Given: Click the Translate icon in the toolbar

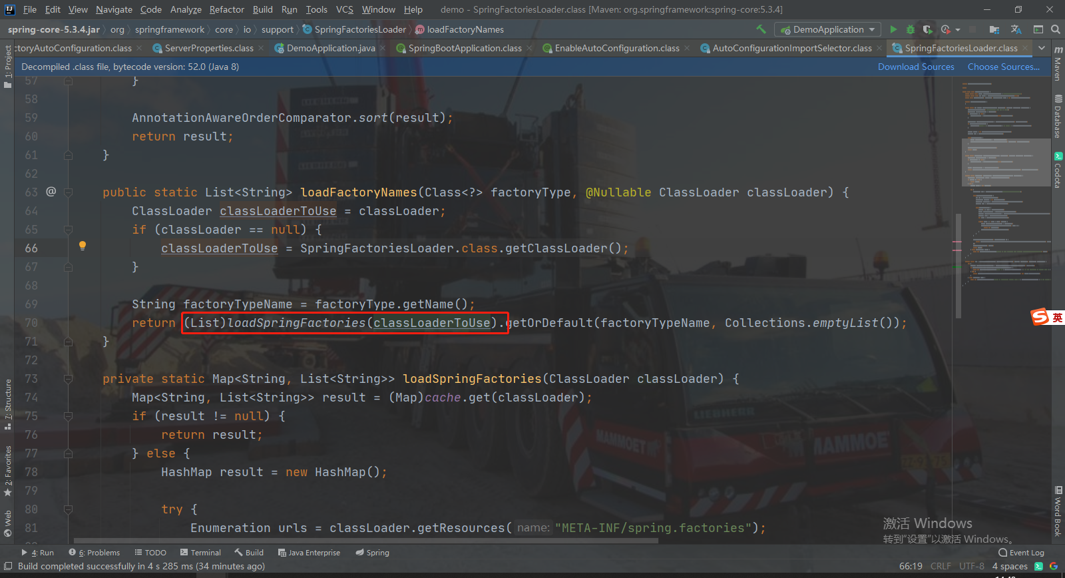Looking at the screenshot, I should pyautogui.click(x=1016, y=29).
